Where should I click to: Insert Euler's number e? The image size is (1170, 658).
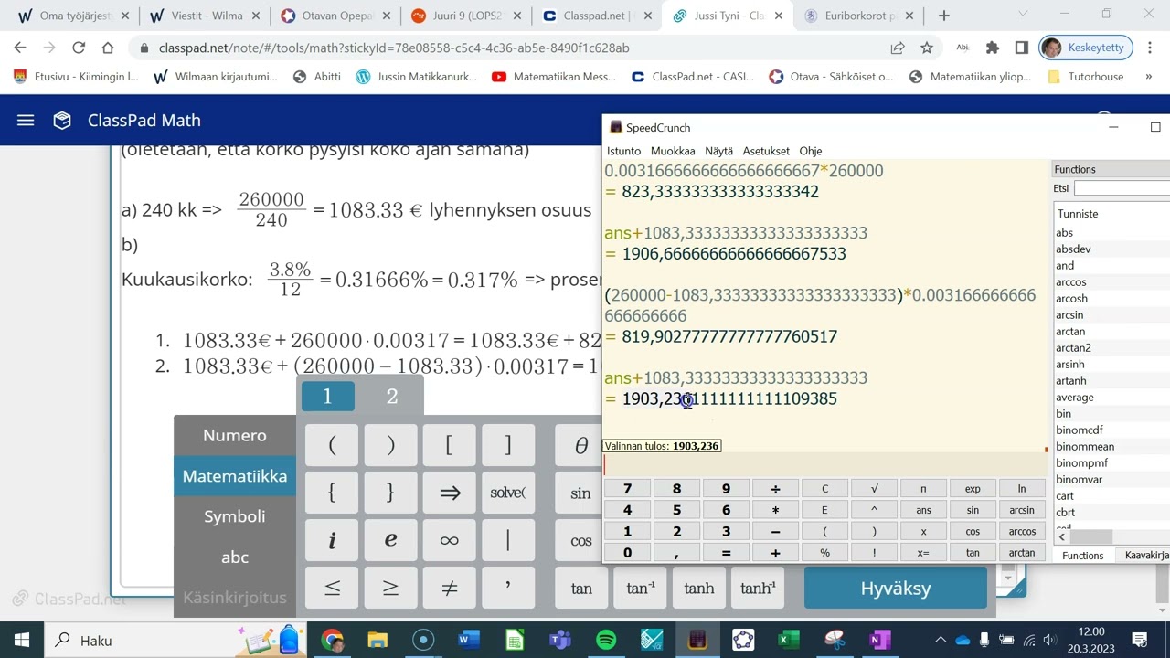(390, 540)
